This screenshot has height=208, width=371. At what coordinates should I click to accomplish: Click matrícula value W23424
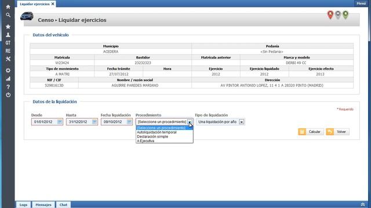tap(62, 63)
